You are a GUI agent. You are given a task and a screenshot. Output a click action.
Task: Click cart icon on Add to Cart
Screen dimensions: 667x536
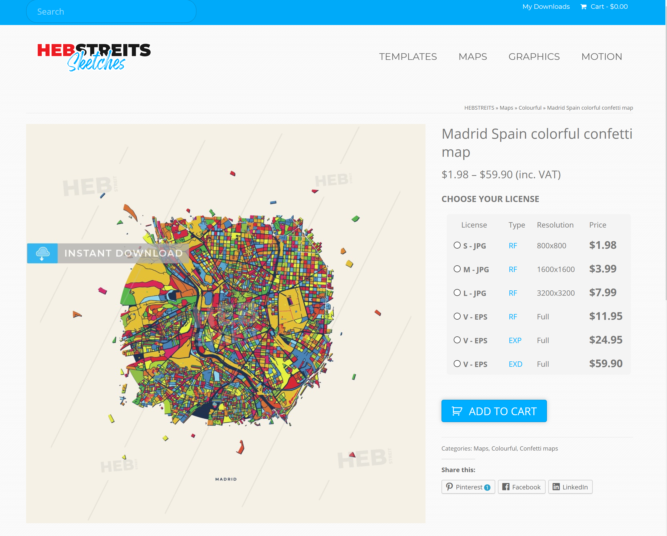coord(457,411)
